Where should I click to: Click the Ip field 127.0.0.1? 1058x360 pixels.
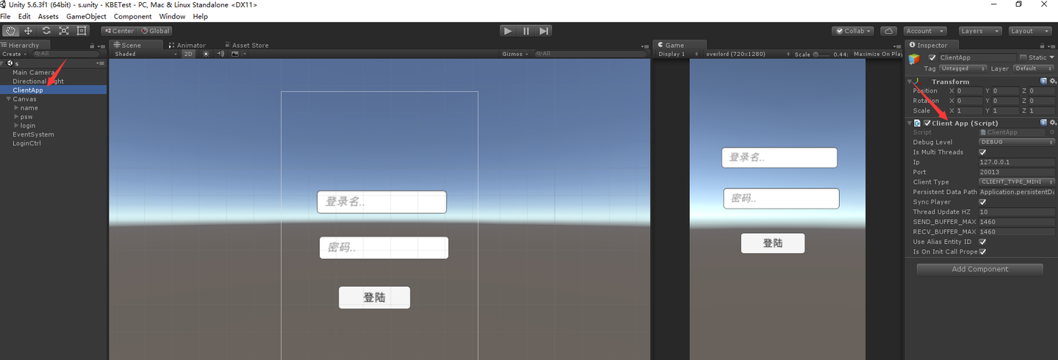pos(1018,162)
